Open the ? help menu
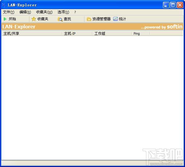 point(75,12)
